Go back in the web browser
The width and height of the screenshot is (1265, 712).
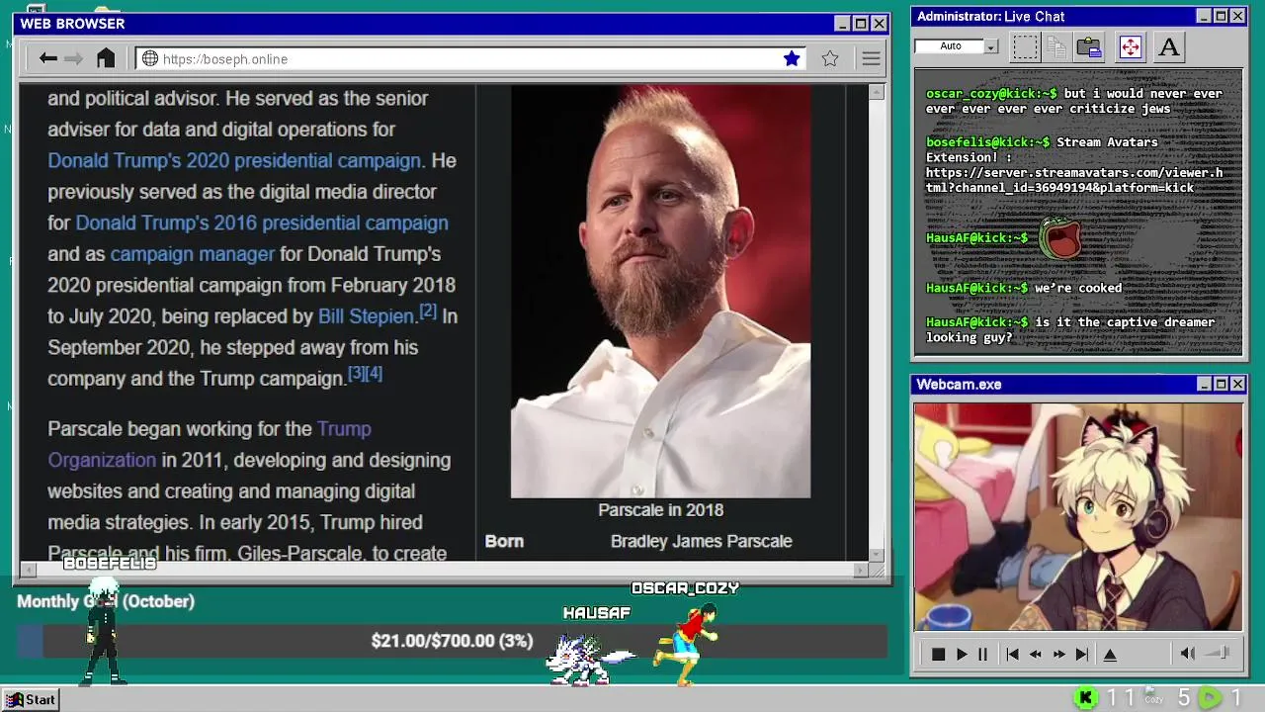[47, 58]
